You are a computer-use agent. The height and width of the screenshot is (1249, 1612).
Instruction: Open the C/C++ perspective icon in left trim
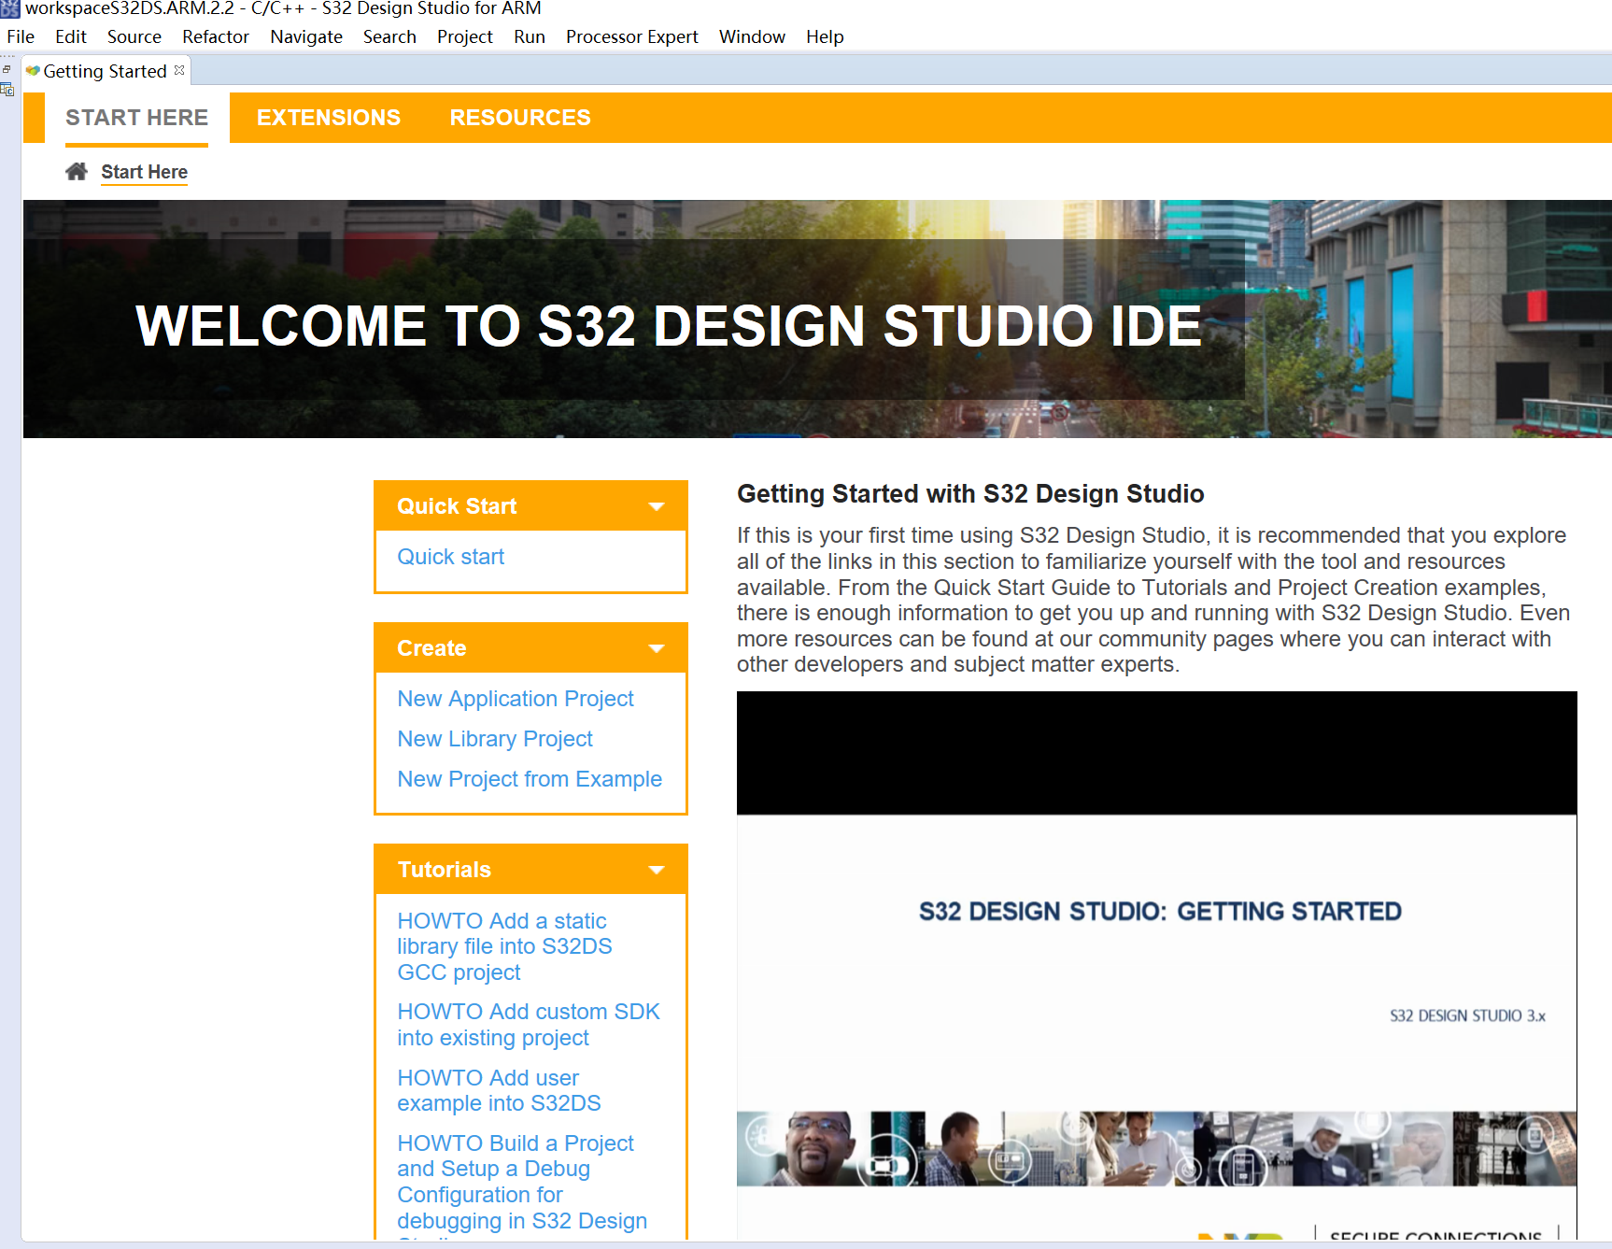[x=7, y=90]
